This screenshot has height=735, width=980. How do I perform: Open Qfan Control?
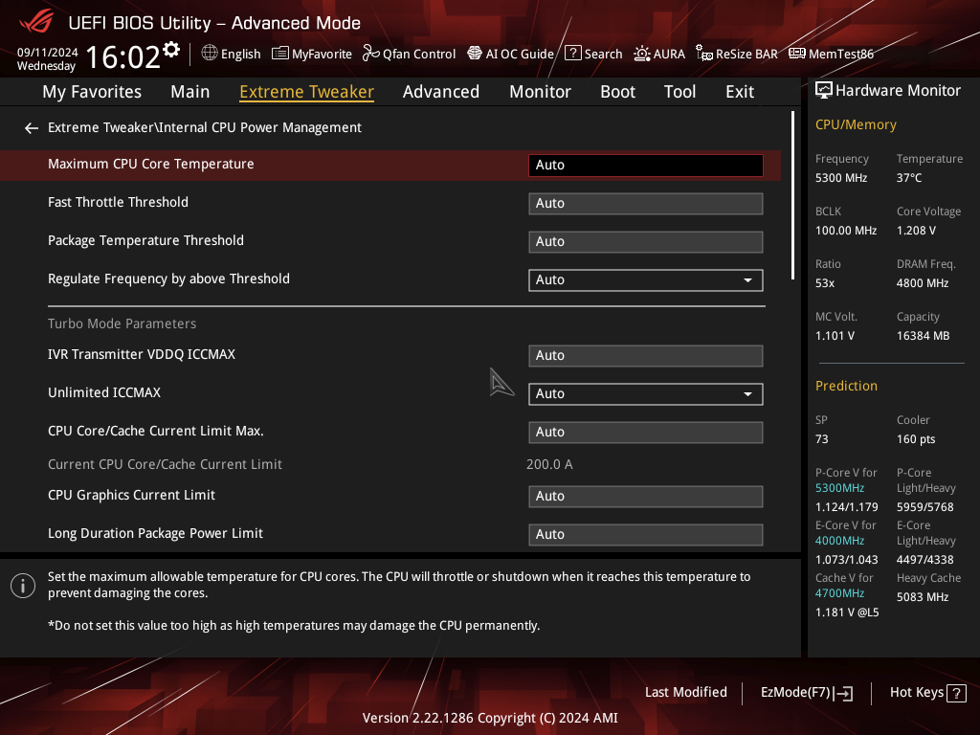pos(409,54)
